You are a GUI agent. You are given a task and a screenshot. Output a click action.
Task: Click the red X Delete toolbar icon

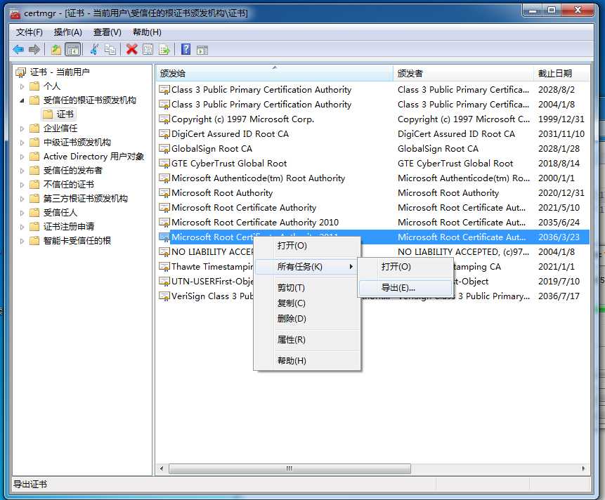(131, 49)
